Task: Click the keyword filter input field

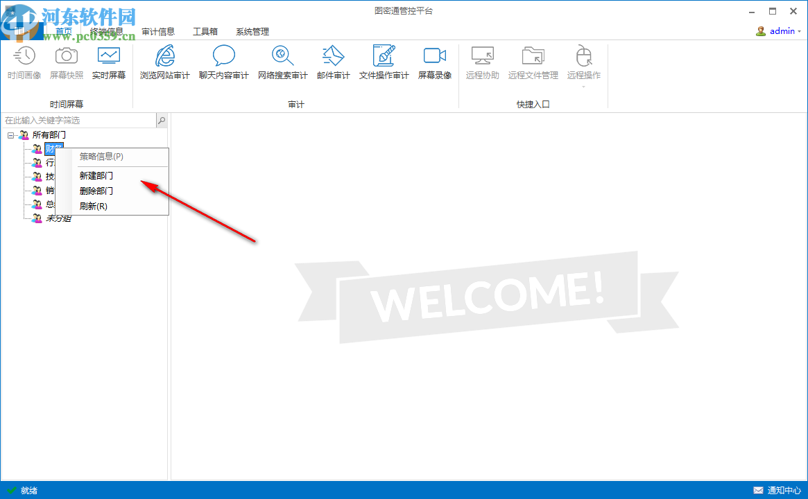Action: point(76,120)
